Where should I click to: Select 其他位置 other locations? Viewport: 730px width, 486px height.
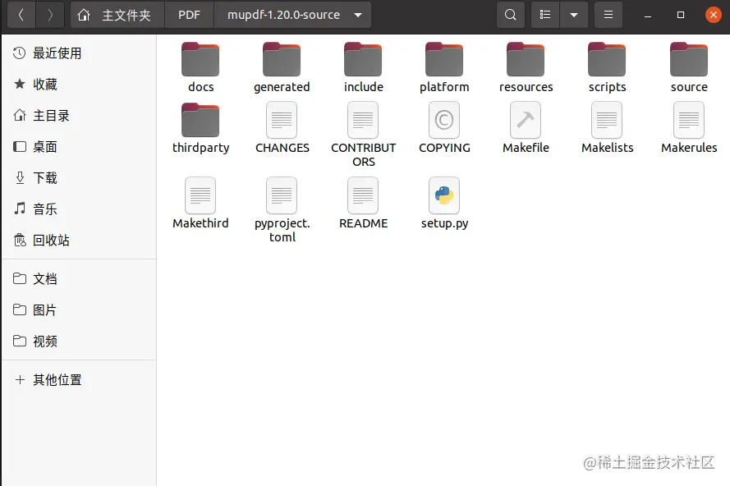[79, 380]
